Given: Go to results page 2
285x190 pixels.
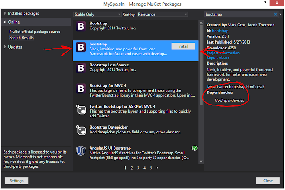Looking at the screenshot, I should (132, 168).
